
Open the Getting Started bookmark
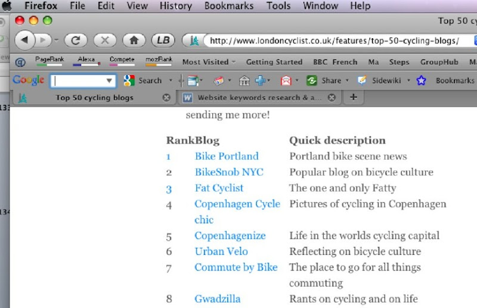click(x=274, y=62)
